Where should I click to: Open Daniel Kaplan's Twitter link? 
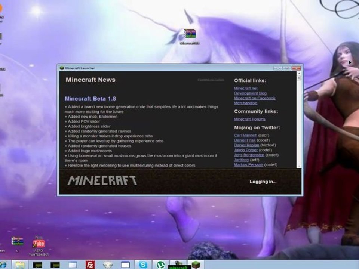pyautogui.click(x=246, y=145)
